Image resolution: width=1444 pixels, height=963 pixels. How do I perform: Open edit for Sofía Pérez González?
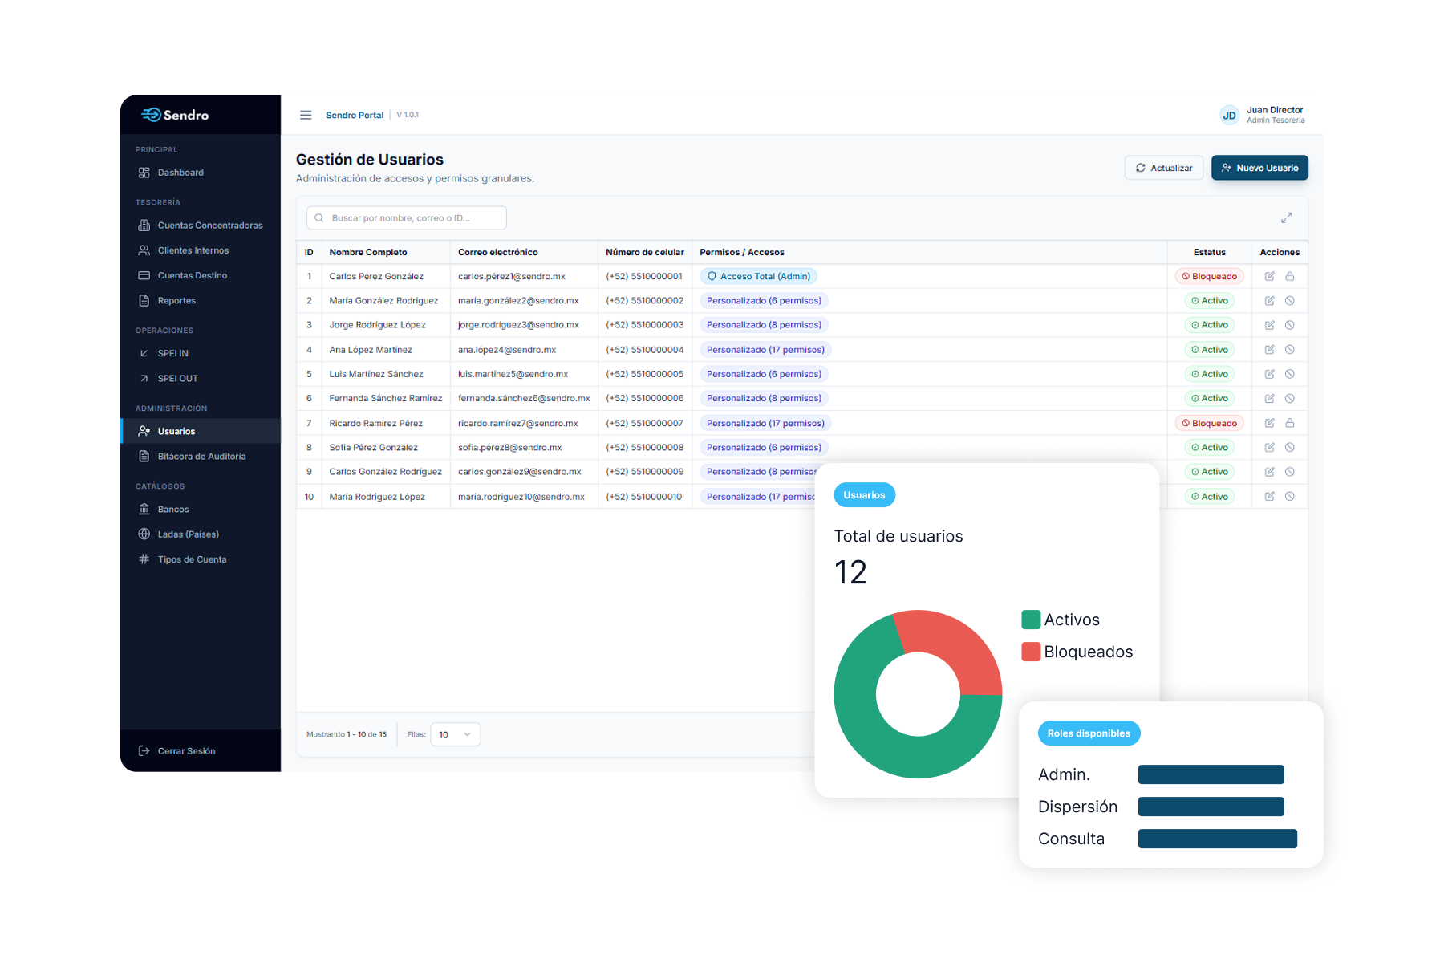pyautogui.click(x=1269, y=448)
